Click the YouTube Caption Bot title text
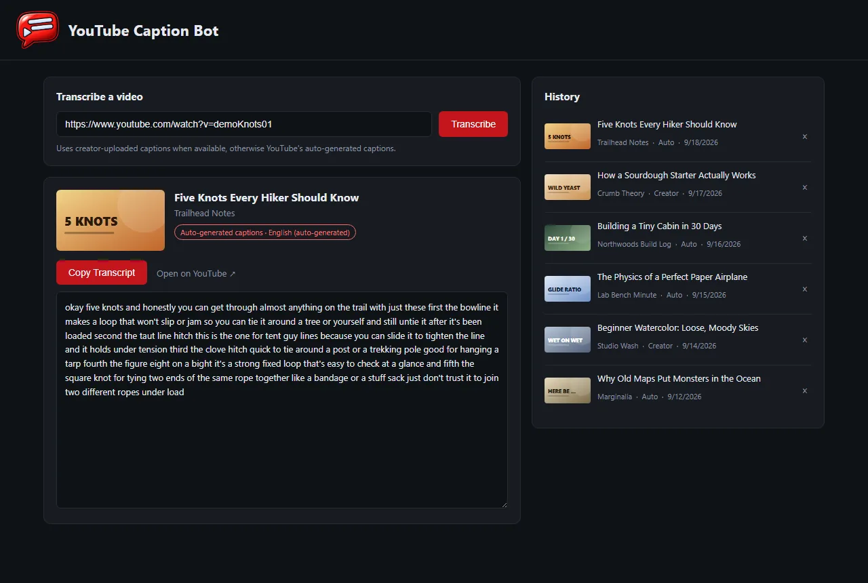This screenshot has height=583, width=868. tap(143, 31)
